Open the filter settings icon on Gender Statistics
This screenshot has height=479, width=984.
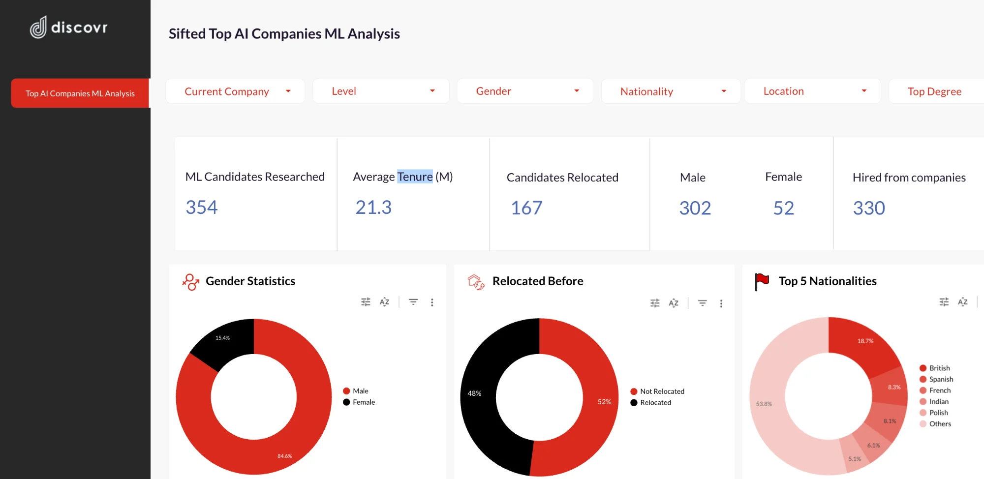(x=366, y=301)
